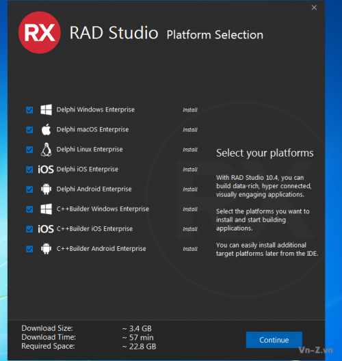The width and height of the screenshot is (342, 361).
Task: Click iOS icon beside C++Builder iOS Enterprise
Action: [46, 229]
